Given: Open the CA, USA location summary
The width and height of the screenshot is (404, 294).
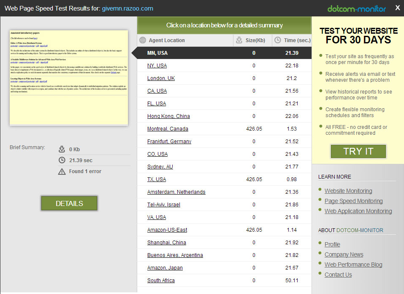Looking at the screenshot, I should [x=157, y=91].
